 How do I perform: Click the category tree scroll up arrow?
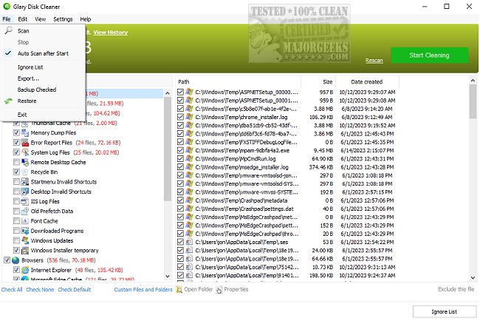(168, 93)
